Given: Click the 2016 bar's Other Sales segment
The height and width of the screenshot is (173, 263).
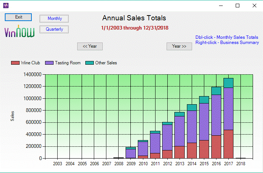Looking at the screenshot, I should 216,91.
